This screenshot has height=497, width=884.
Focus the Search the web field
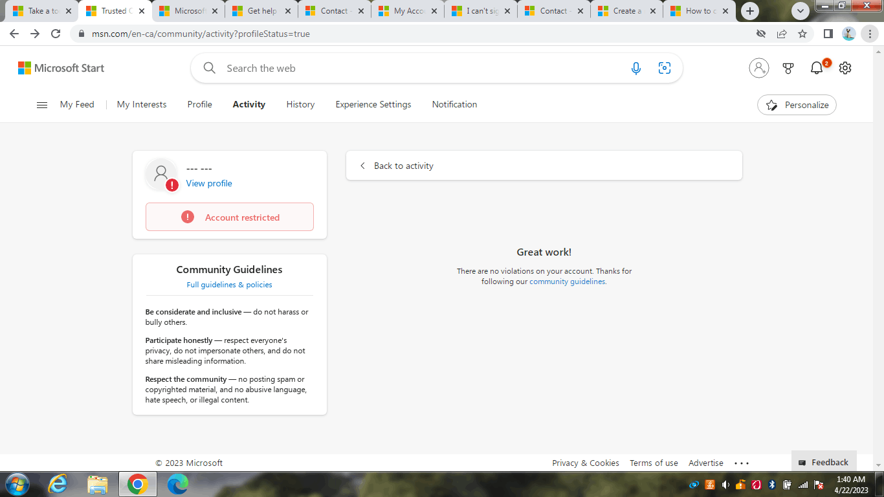pyautogui.click(x=424, y=68)
